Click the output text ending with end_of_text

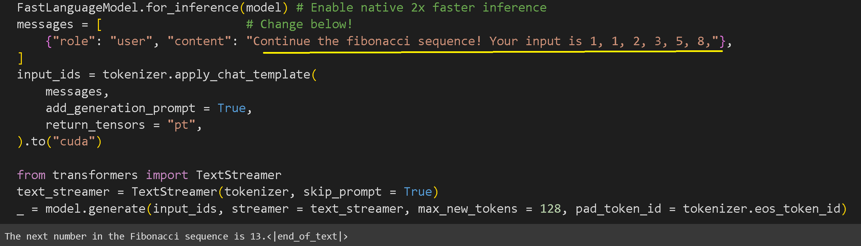176,236
